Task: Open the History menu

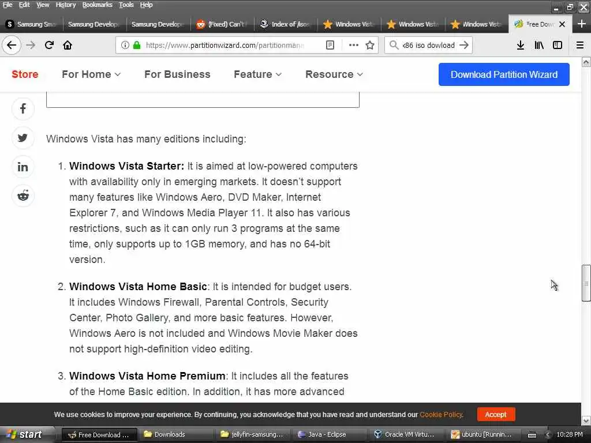Action: [66, 5]
